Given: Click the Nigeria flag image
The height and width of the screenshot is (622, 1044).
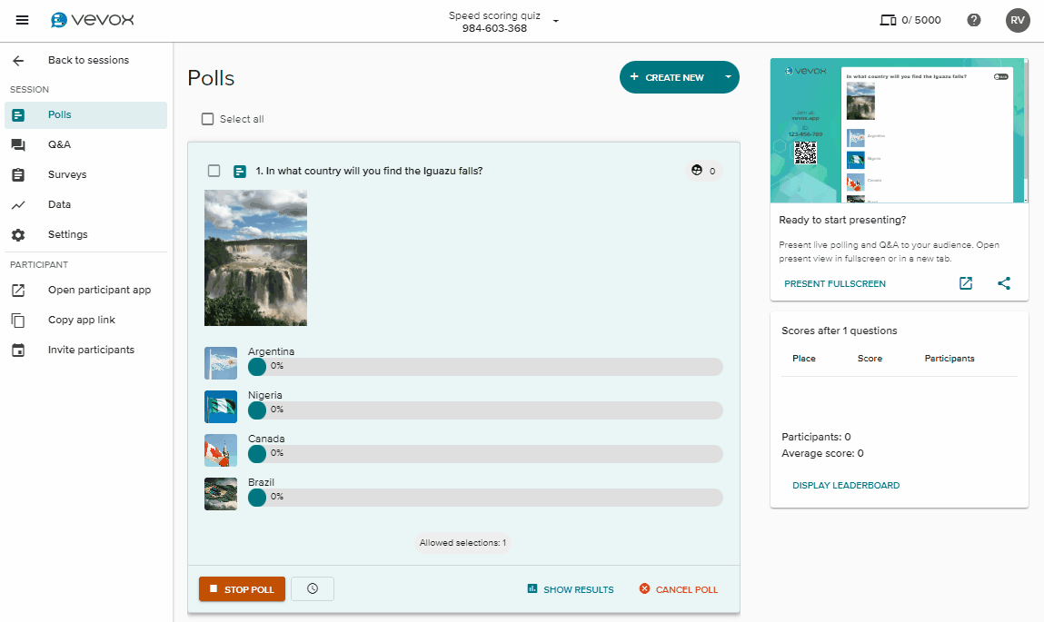Looking at the screenshot, I should 221,407.
